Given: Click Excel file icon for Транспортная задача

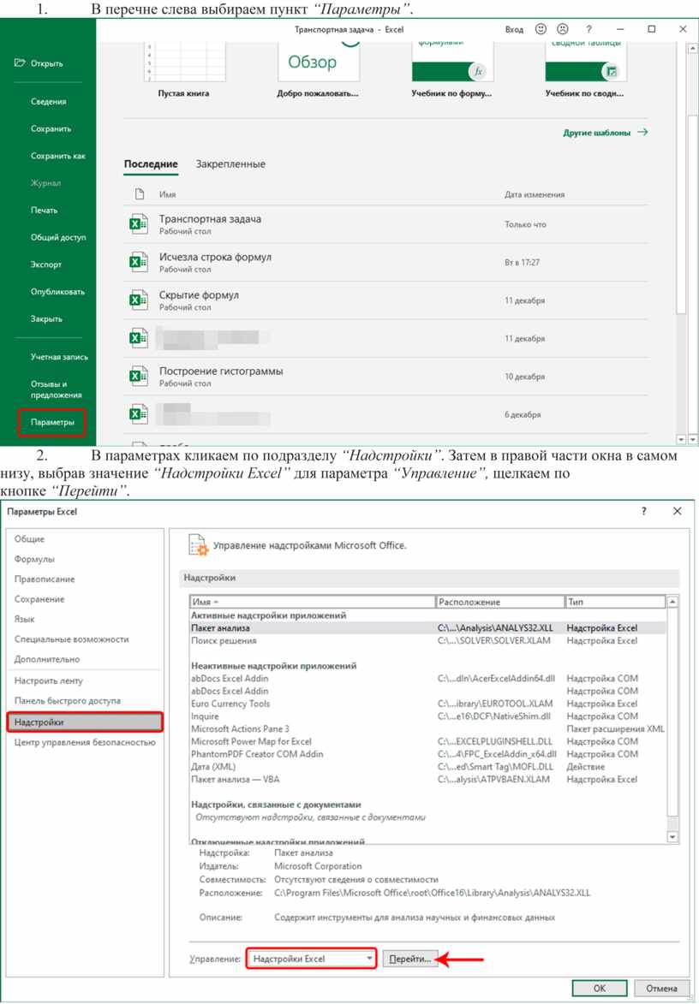Looking at the screenshot, I should pos(139,224).
